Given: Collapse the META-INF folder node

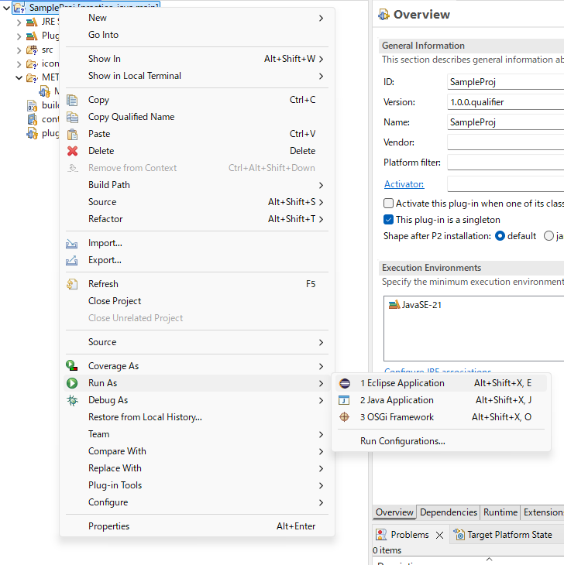Looking at the screenshot, I should tap(19, 78).
